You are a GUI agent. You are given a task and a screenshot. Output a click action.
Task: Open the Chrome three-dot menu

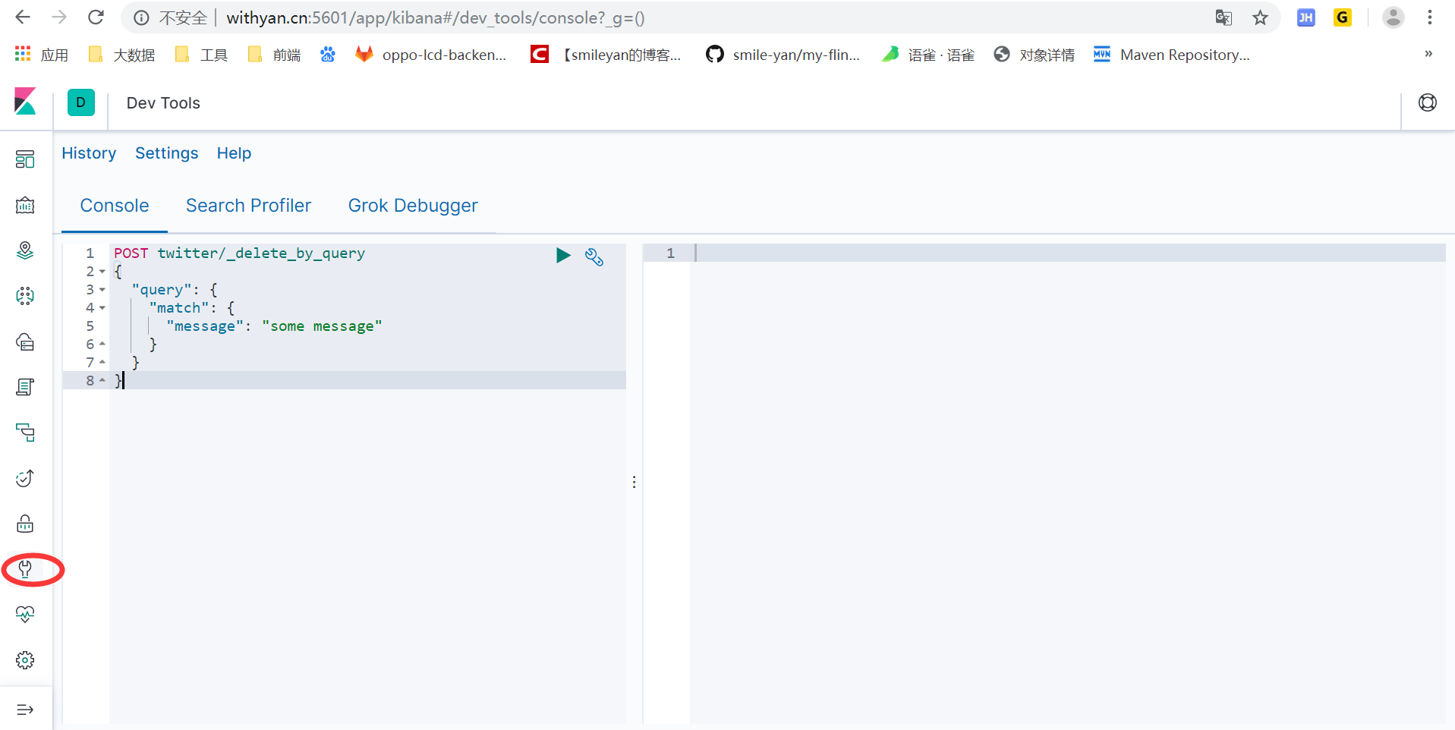tap(1430, 17)
